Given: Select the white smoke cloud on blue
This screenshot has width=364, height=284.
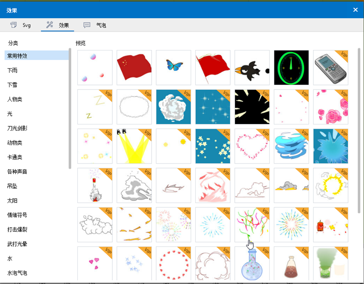Looking at the screenshot, I should tap(173, 107).
